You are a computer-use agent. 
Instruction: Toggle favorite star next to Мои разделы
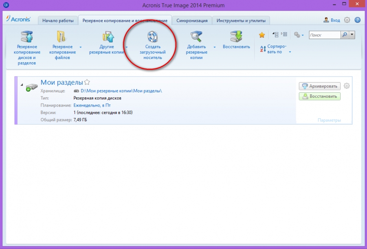point(87,82)
